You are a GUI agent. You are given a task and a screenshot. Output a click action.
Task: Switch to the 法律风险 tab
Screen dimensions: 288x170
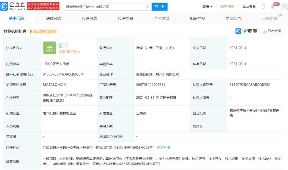coord(54,18)
